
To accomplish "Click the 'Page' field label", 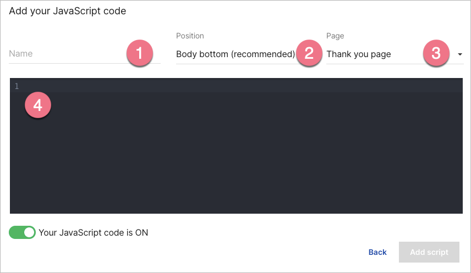I will [335, 36].
